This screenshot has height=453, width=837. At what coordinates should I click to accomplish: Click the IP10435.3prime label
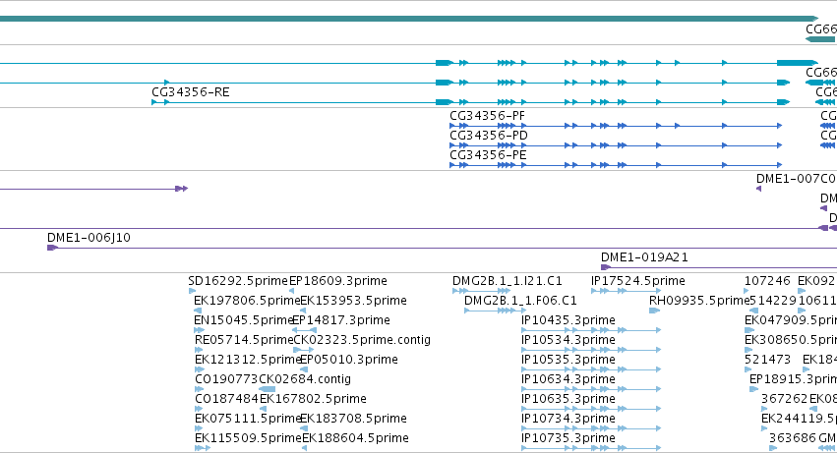point(568,320)
